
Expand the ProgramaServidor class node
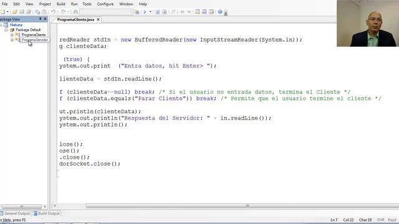[x=12, y=40]
